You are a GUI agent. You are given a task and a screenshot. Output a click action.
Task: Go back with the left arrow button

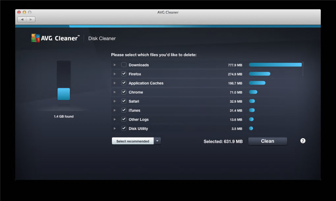pos(22,19)
